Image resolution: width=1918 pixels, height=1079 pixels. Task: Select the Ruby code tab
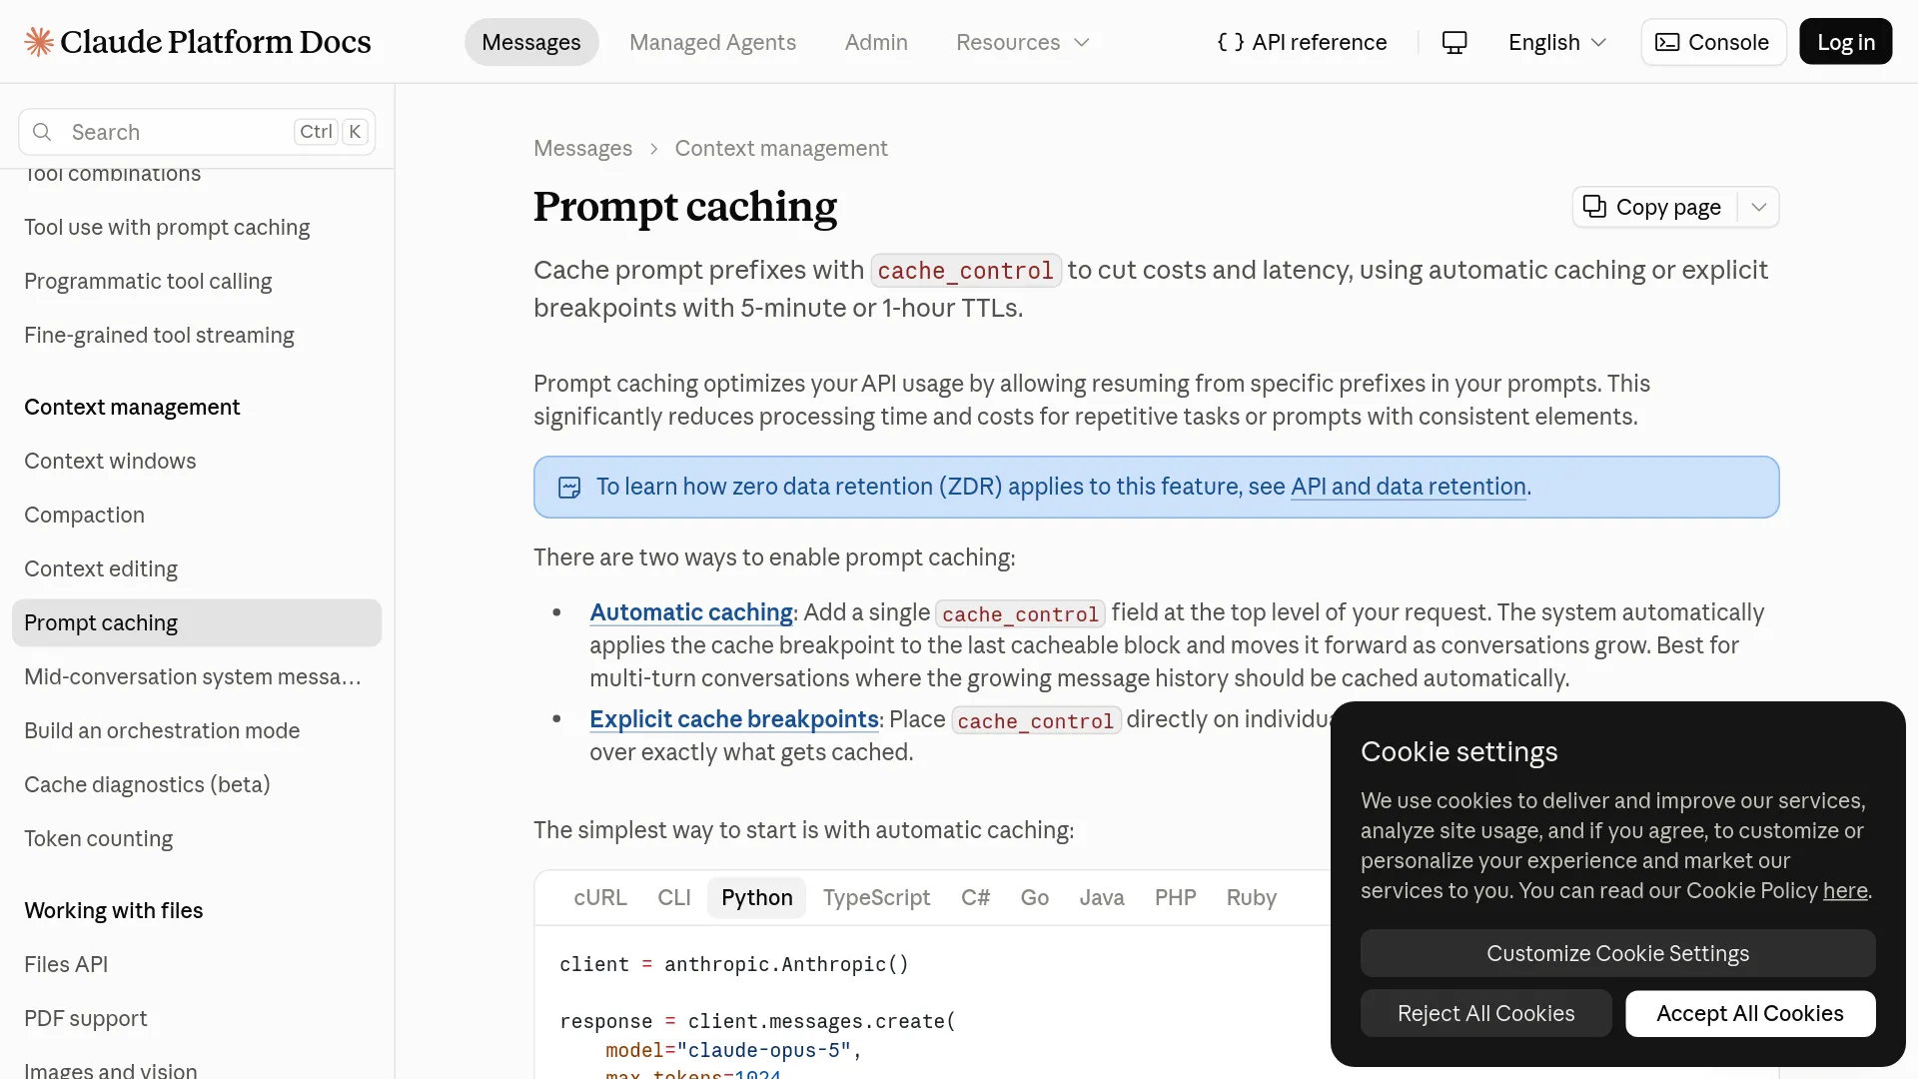pos(1251,897)
